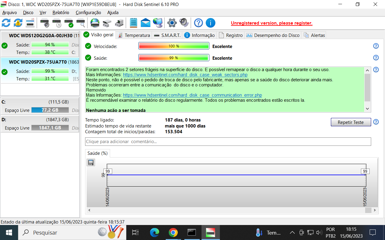This screenshot has width=385, height=240.
Task: Open the notifications center icon
Action: 373,232
